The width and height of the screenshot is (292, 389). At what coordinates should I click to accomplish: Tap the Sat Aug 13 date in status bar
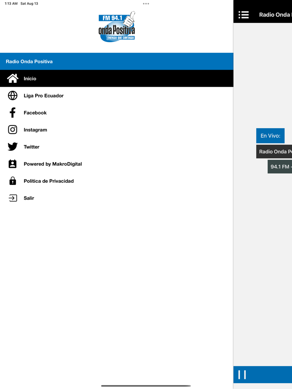[x=29, y=3]
